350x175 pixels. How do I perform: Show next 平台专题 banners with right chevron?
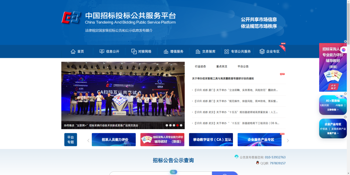tap(288, 141)
